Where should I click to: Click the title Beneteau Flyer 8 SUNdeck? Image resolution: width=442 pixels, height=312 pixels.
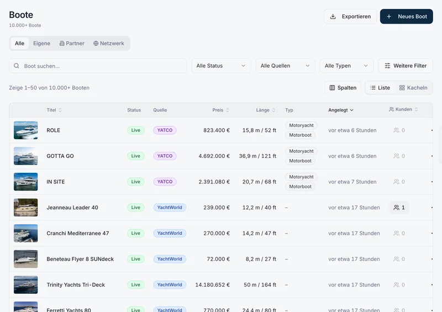pyautogui.click(x=80, y=259)
